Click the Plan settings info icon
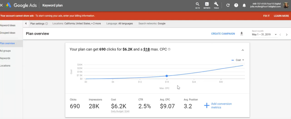The image size is (291, 119). pos(47,24)
